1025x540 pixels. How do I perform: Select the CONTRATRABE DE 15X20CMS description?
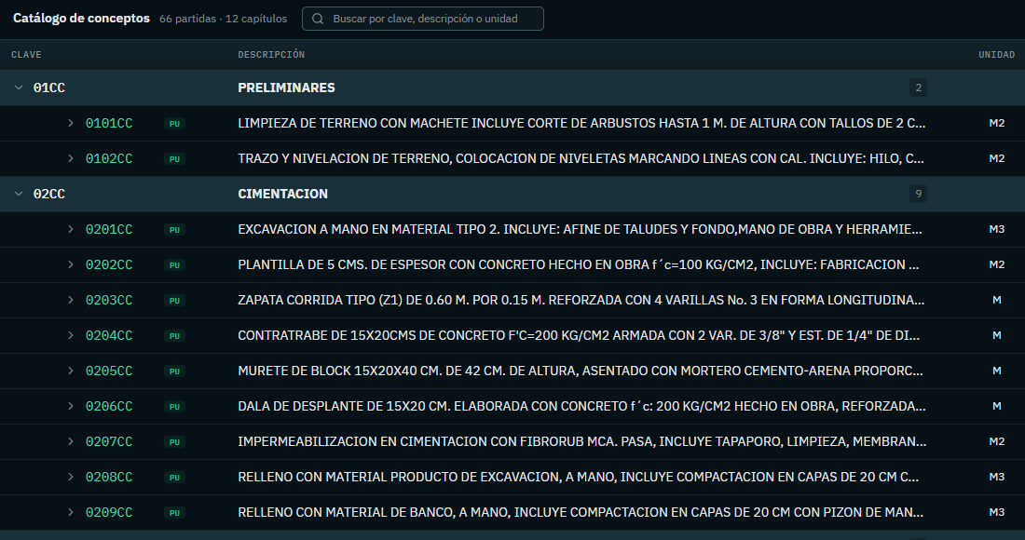click(579, 335)
